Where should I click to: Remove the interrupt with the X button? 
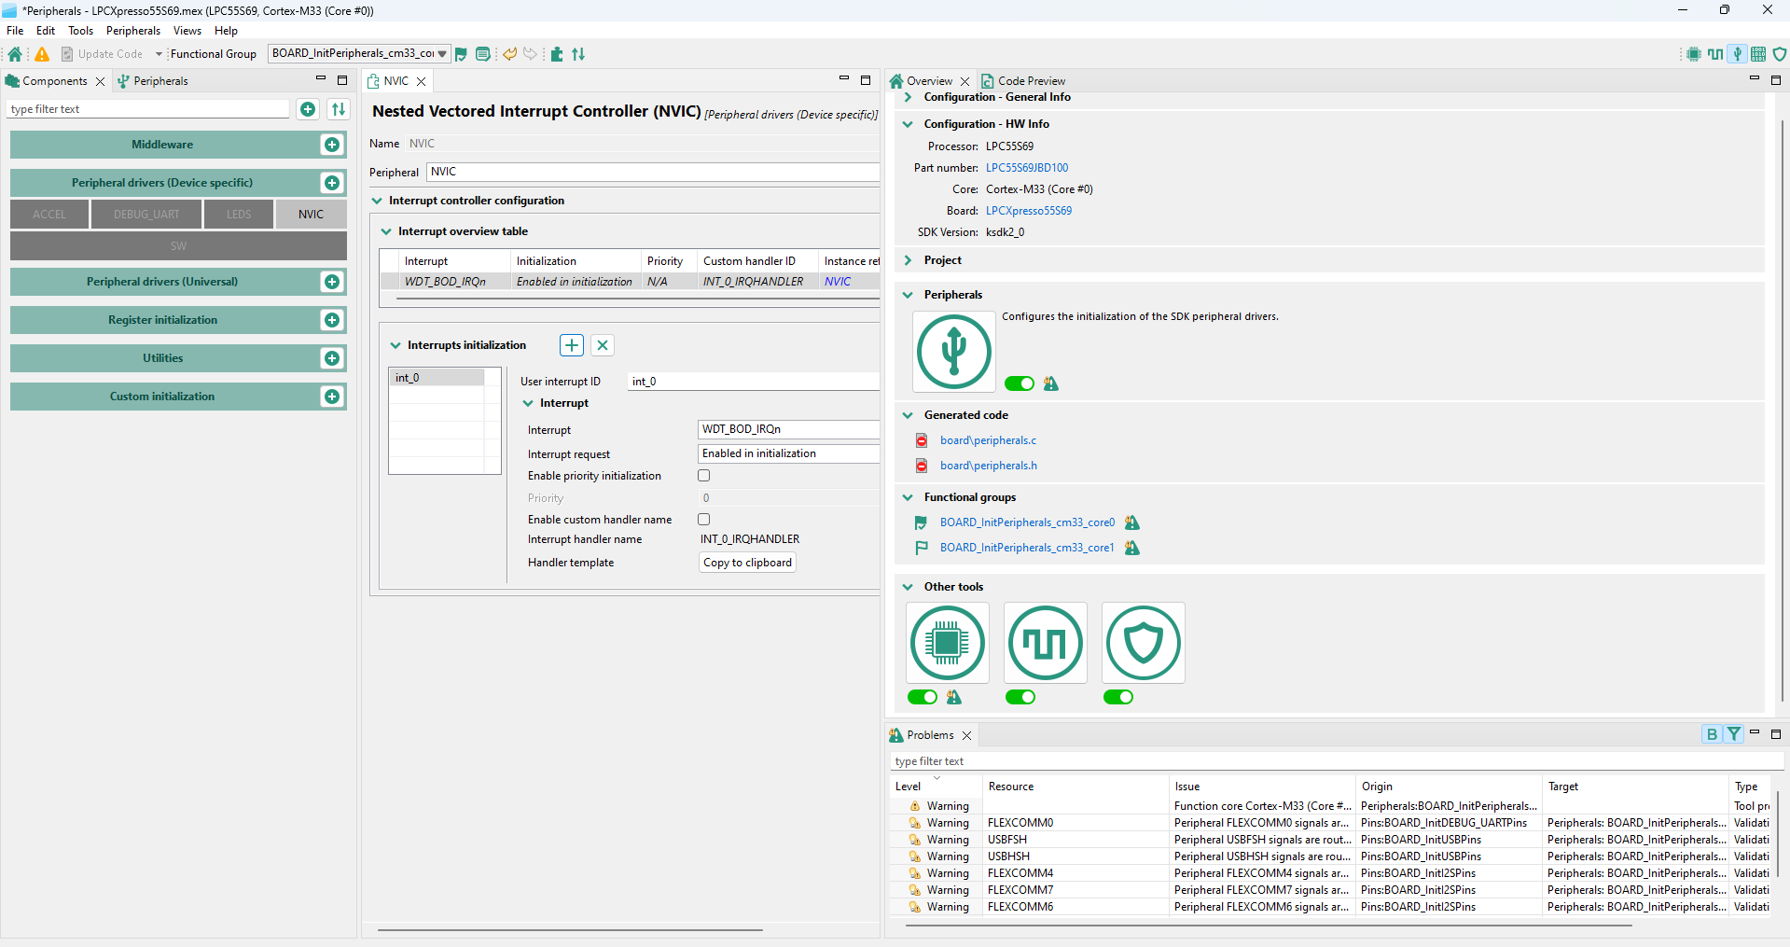[x=603, y=345]
